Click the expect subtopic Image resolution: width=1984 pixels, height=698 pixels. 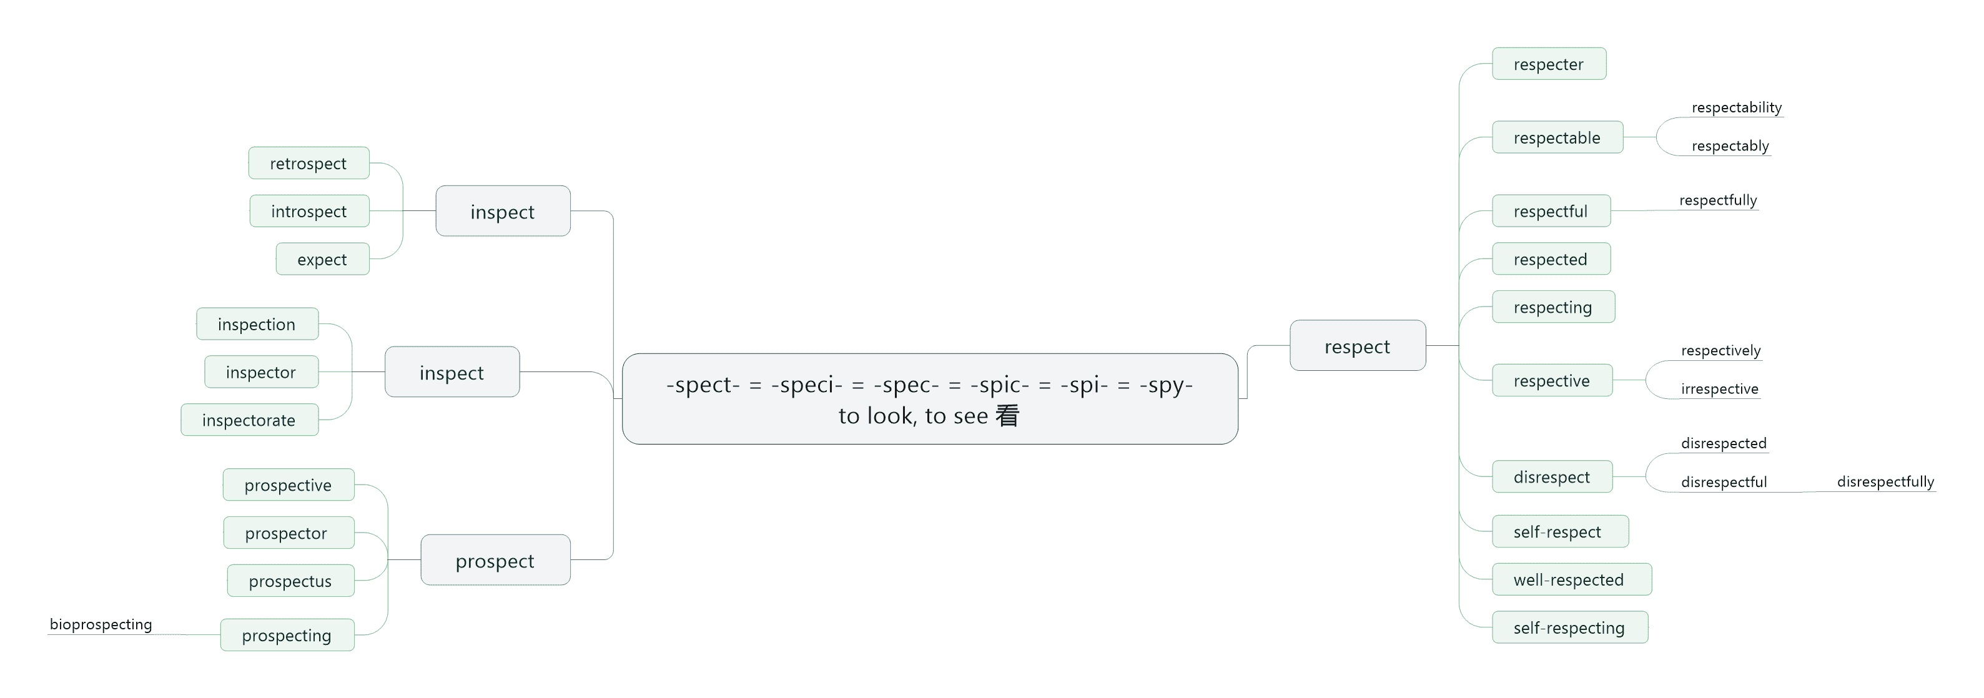click(x=323, y=259)
